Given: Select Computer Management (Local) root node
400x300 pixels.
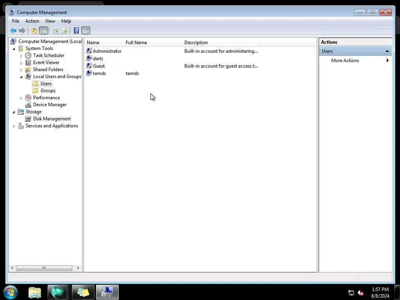Looking at the screenshot, I should pos(50,41).
